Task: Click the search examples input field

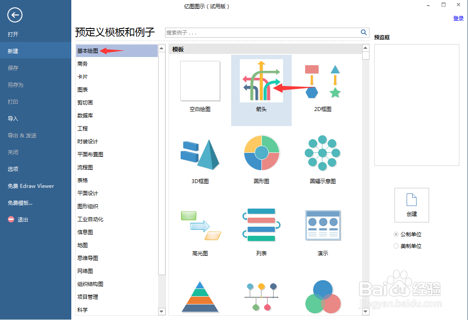Action: pyautogui.click(x=263, y=32)
